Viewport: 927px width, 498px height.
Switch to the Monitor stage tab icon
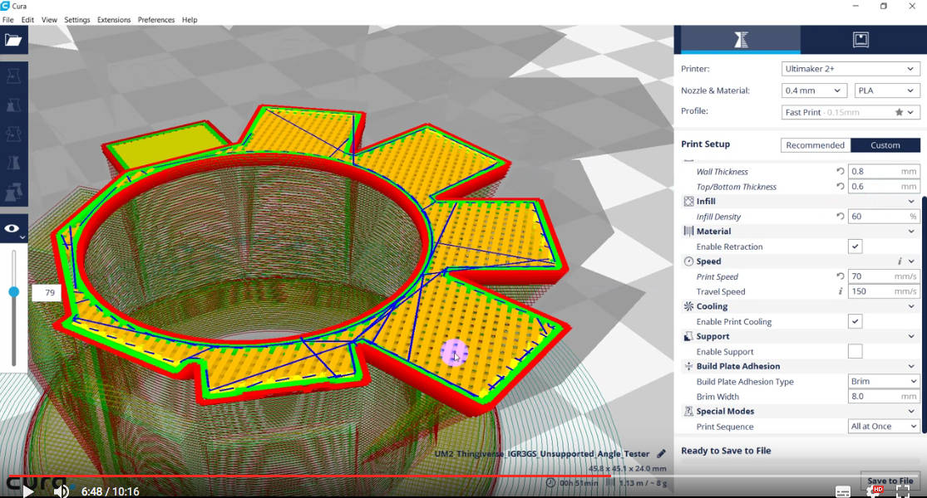[860, 40]
